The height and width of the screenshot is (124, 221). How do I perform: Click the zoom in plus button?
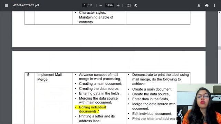click(118, 6)
